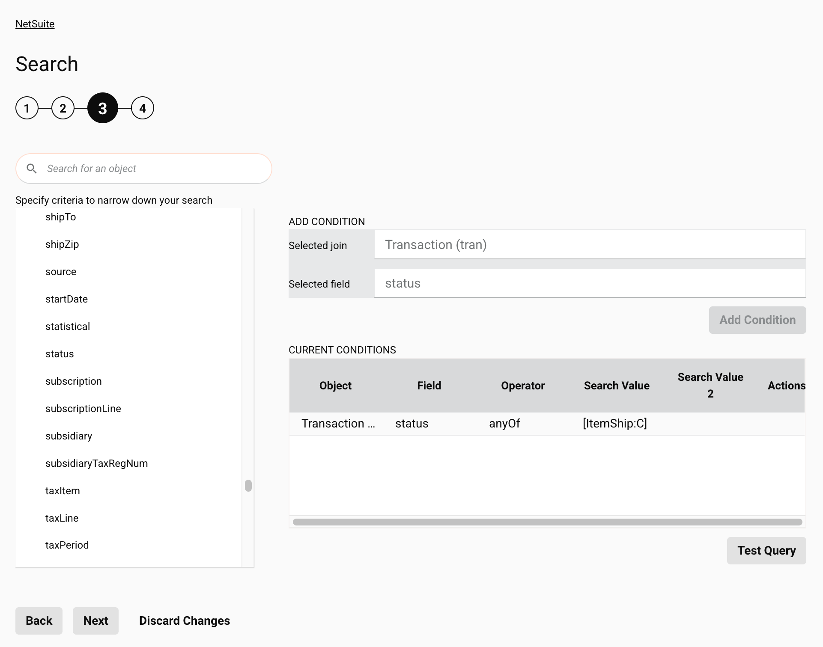
Task: Pick the shipZip field entry
Action: tap(62, 244)
